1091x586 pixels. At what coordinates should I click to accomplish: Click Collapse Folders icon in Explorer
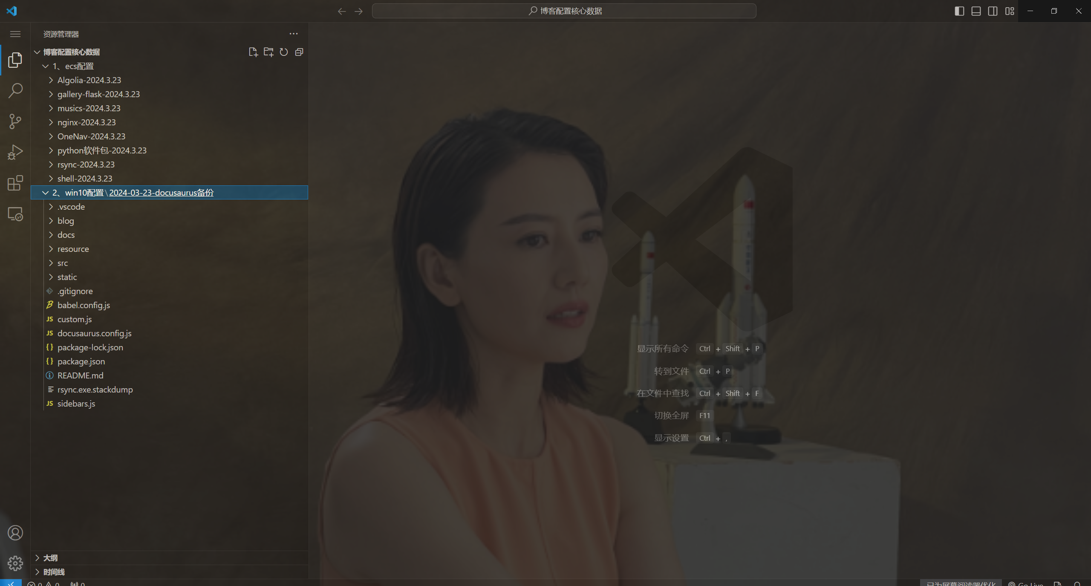(299, 52)
